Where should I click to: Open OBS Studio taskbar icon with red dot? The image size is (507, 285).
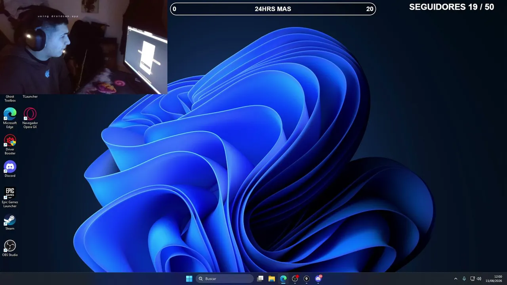(x=295, y=279)
